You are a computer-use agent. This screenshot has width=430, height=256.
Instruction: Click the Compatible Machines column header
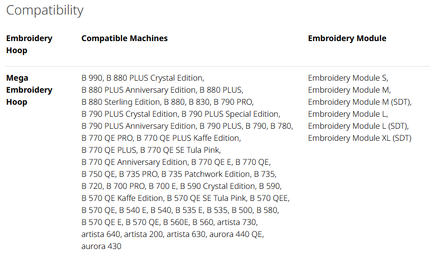click(x=124, y=38)
